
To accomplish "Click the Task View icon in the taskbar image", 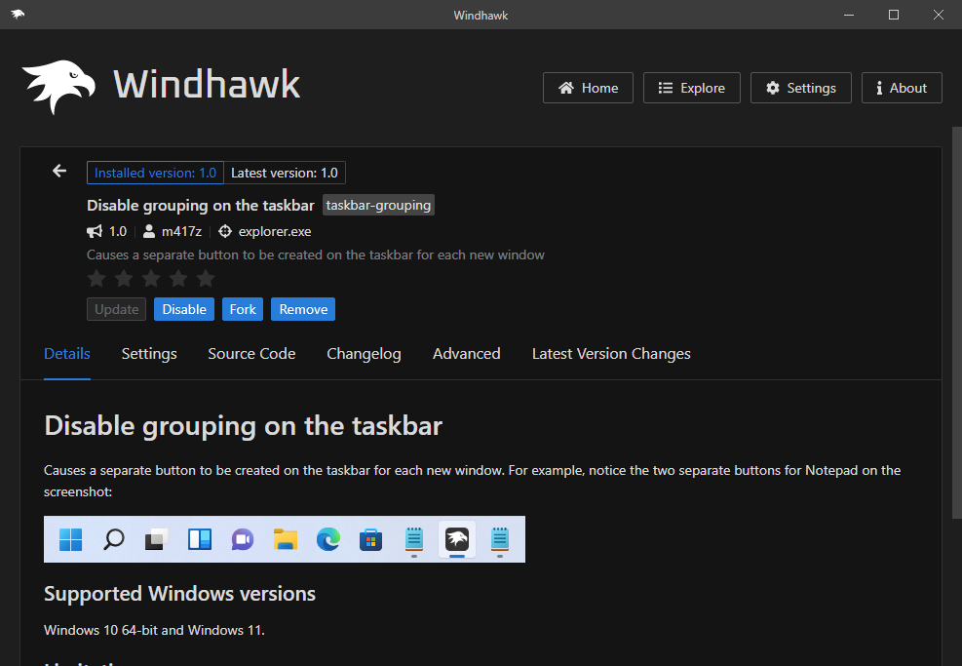I will pyautogui.click(x=157, y=539).
